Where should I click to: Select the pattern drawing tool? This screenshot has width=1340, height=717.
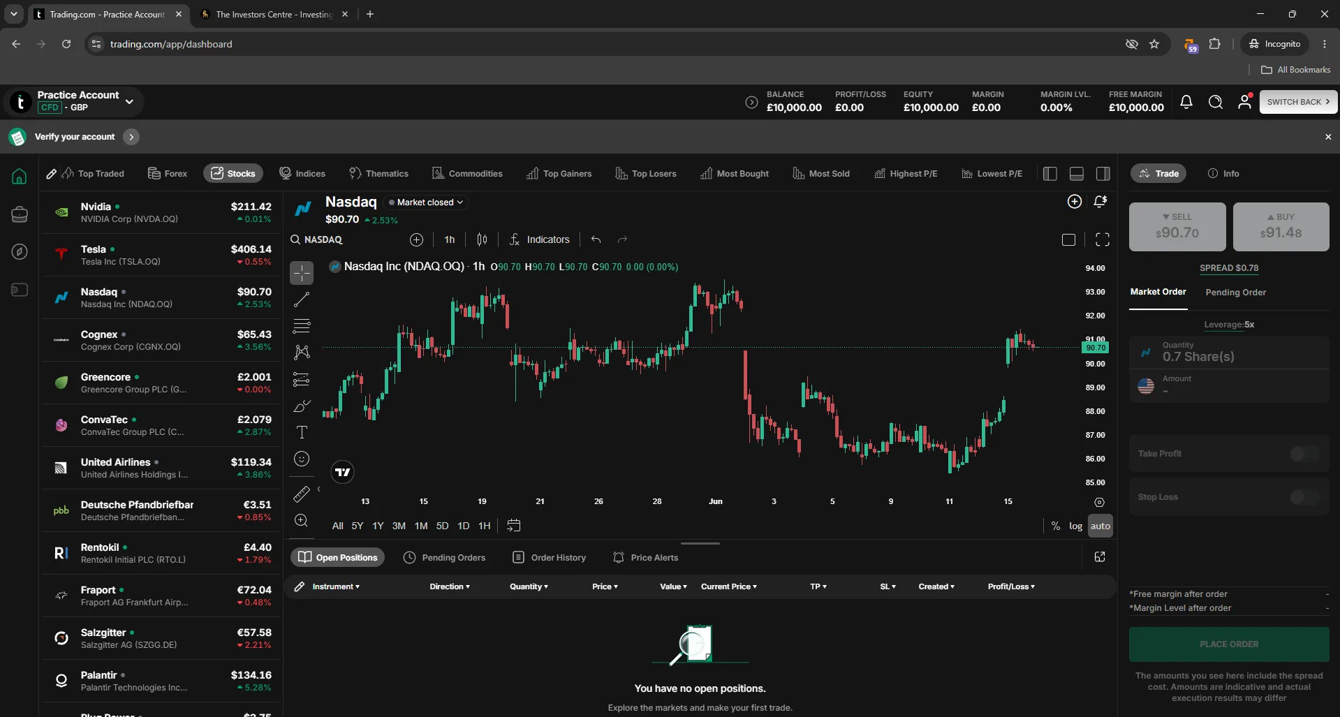tap(302, 353)
